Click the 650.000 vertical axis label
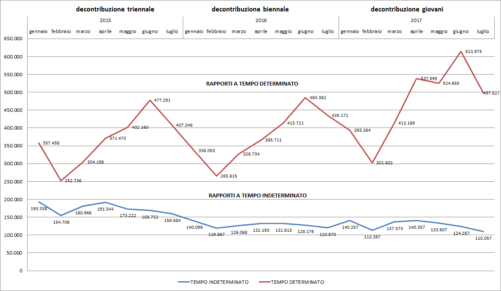Viewport: 501px width, 291px height. [13, 39]
